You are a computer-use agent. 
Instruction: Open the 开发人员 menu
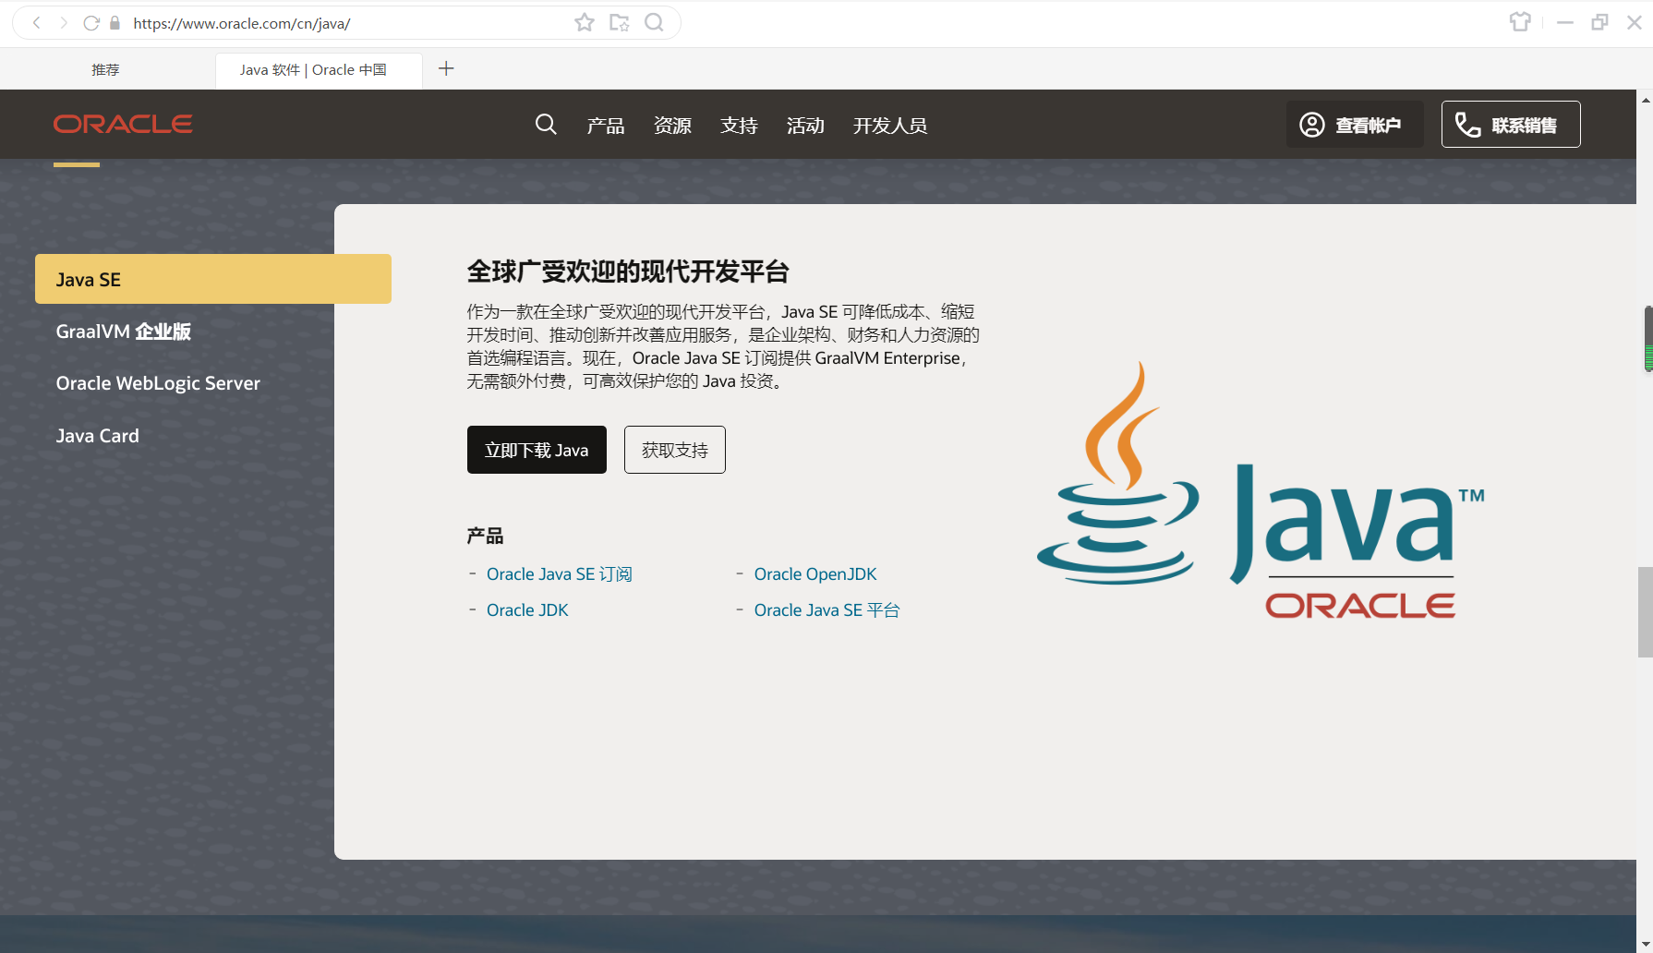coord(890,126)
